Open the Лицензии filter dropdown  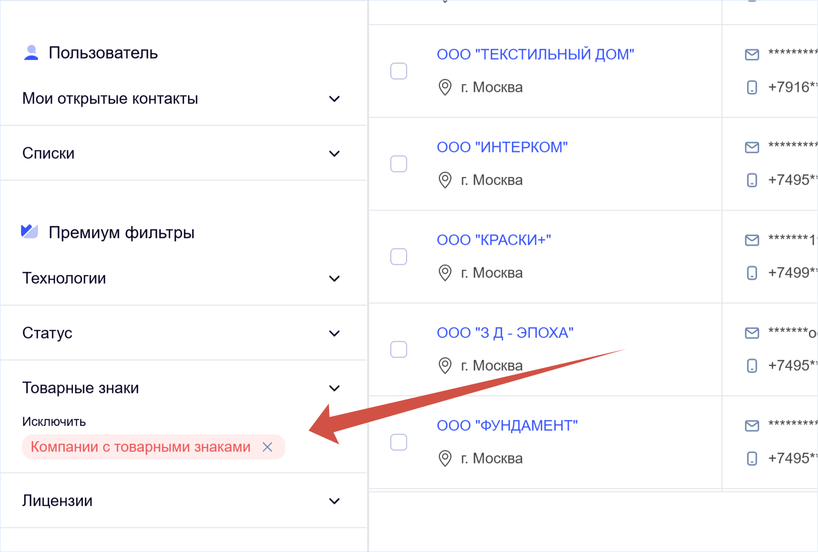point(334,501)
